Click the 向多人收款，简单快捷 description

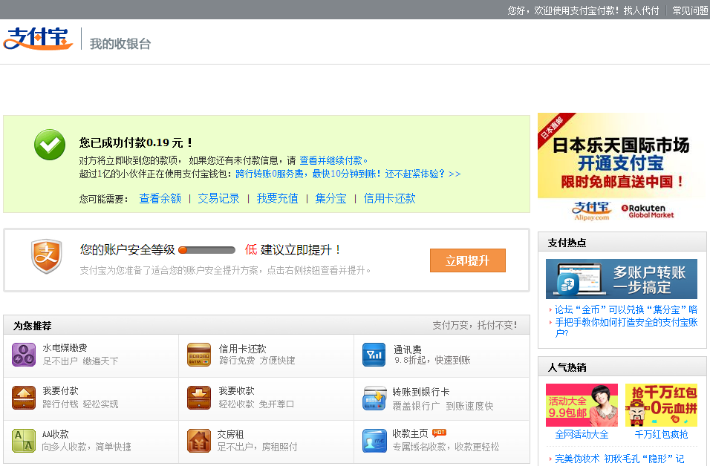pyautogui.click(x=86, y=447)
